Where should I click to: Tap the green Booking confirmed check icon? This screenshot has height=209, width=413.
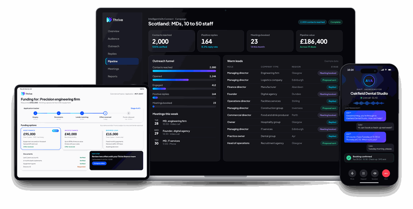349,158
